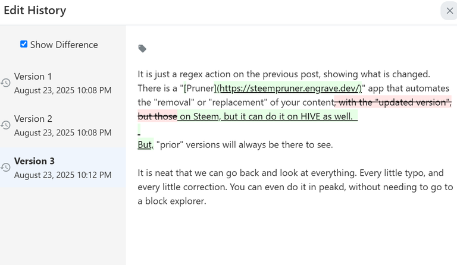Viewport: 457px width, 265px height.
Task: Uncheck the Show Difference checkbox
Action: pyautogui.click(x=24, y=44)
